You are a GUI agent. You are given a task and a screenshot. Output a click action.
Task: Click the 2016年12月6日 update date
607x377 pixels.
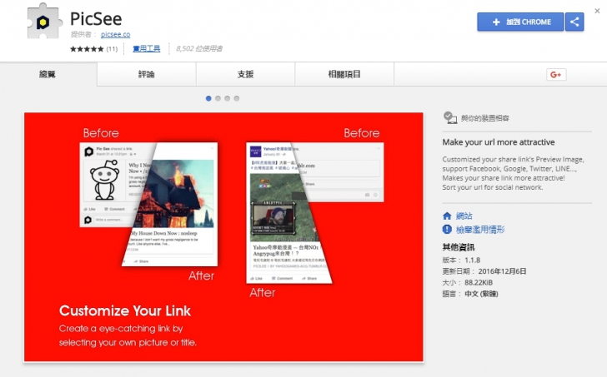pyautogui.click(x=502, y=271)
